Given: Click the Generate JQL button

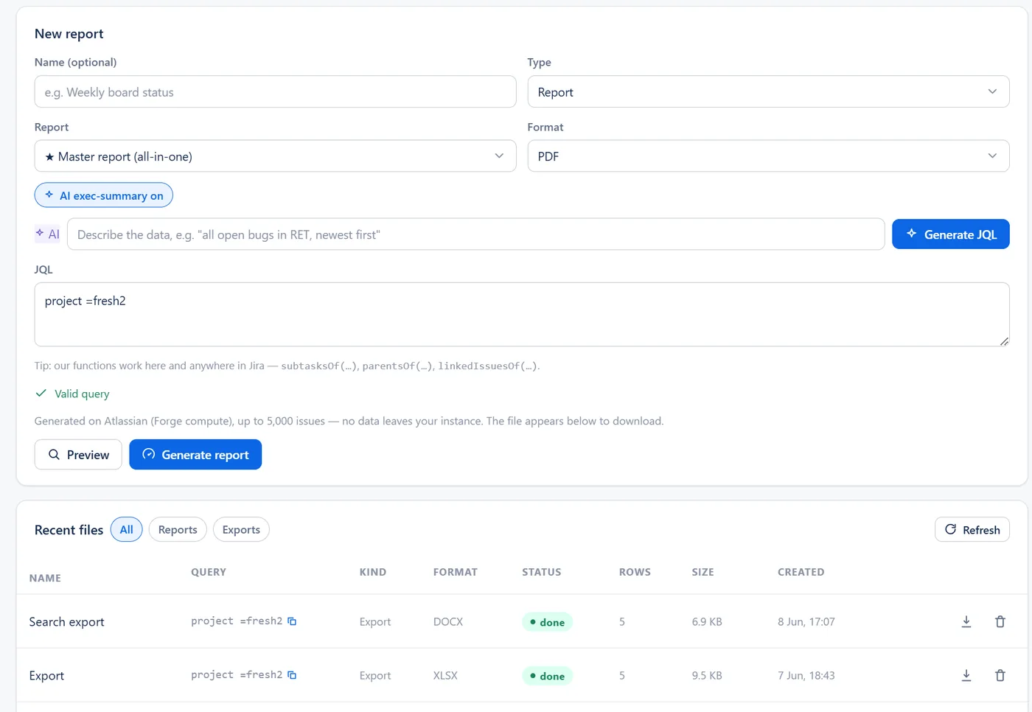Looking at the screenshot, I should (951, 234).
